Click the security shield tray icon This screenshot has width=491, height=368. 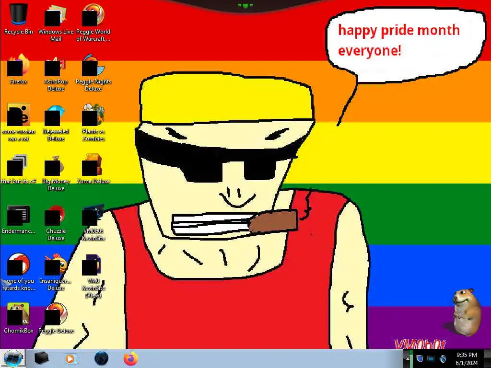(420, 358)
